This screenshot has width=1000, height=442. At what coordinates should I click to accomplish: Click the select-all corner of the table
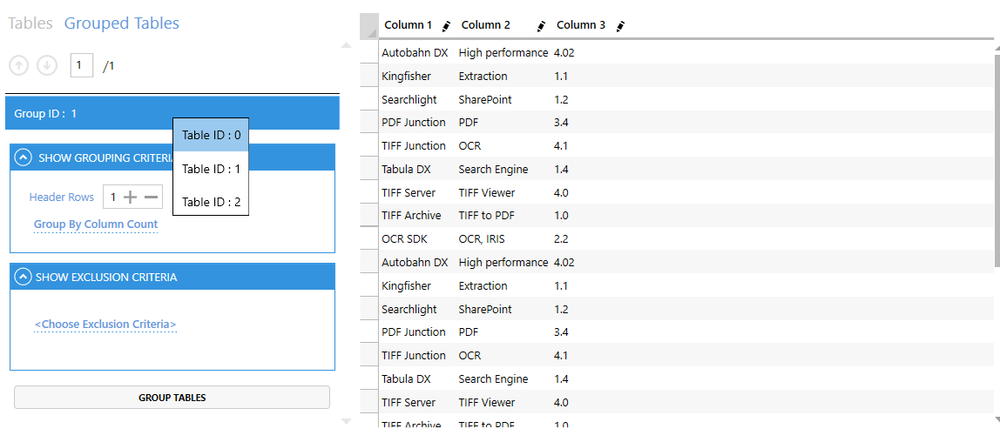click(x=368, y=26)
